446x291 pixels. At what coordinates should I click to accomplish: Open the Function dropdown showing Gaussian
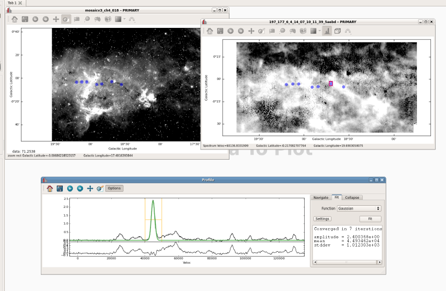point(358,208)
